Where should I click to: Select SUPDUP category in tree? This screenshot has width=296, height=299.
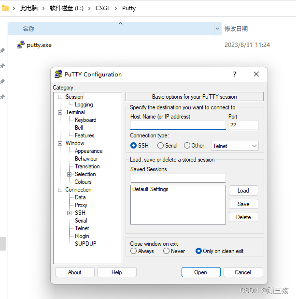[85, 244]
